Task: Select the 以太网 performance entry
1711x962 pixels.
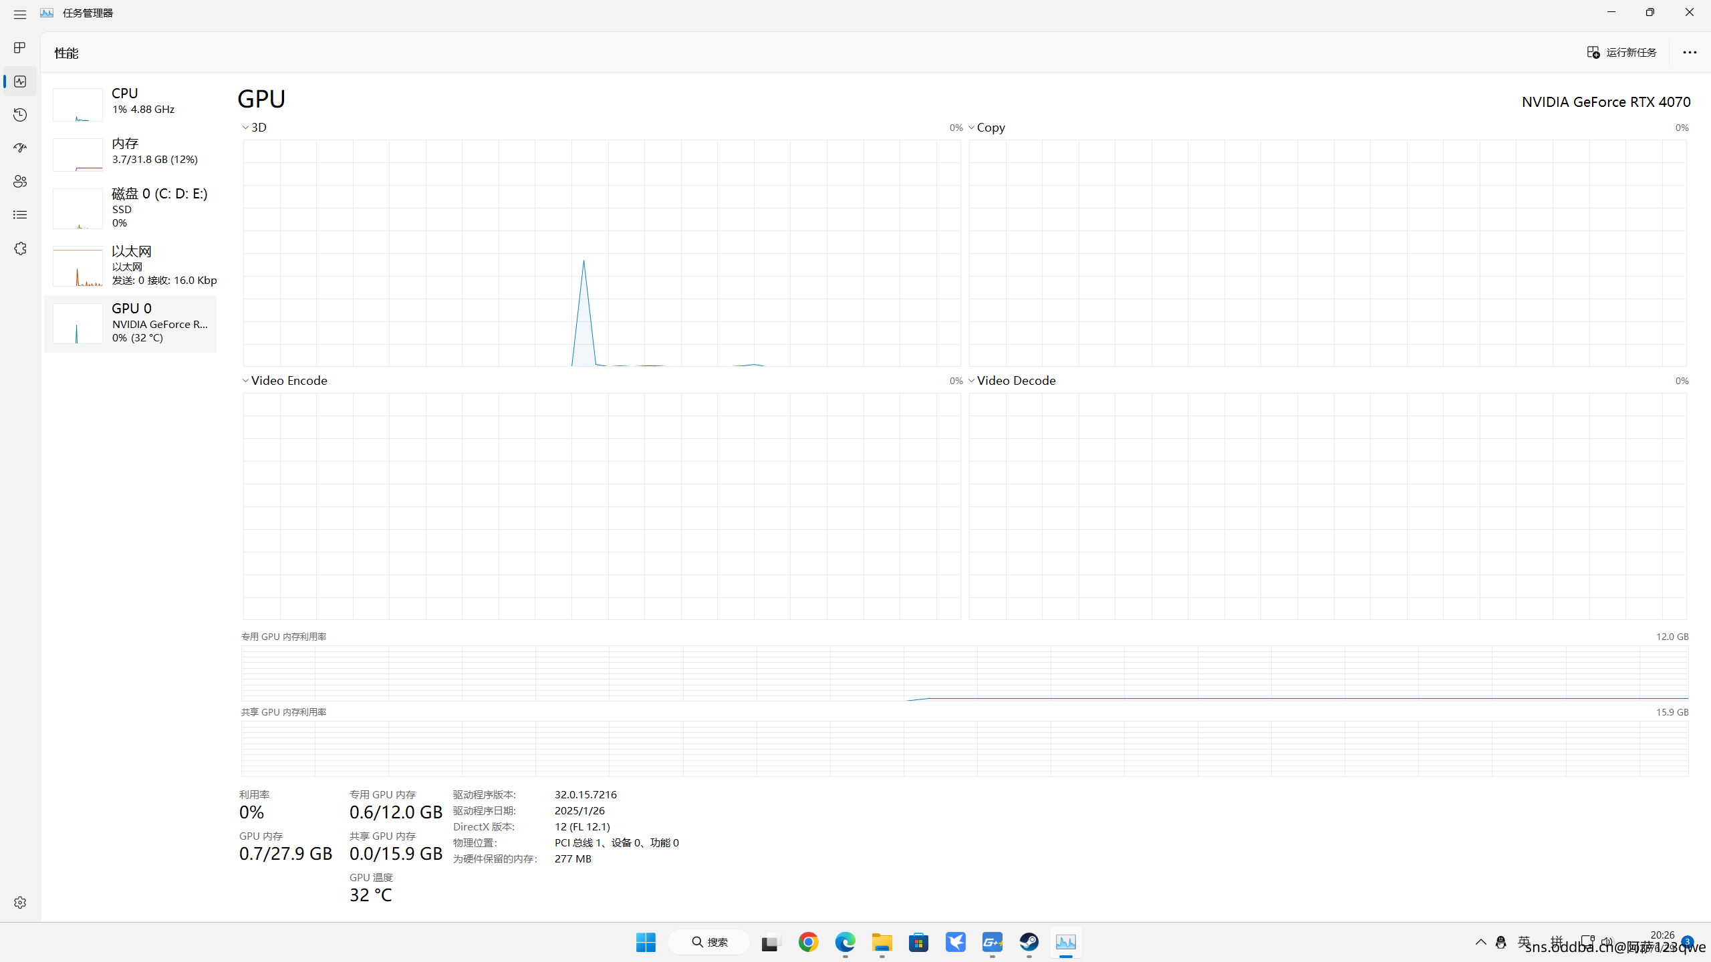Action: 130,265
